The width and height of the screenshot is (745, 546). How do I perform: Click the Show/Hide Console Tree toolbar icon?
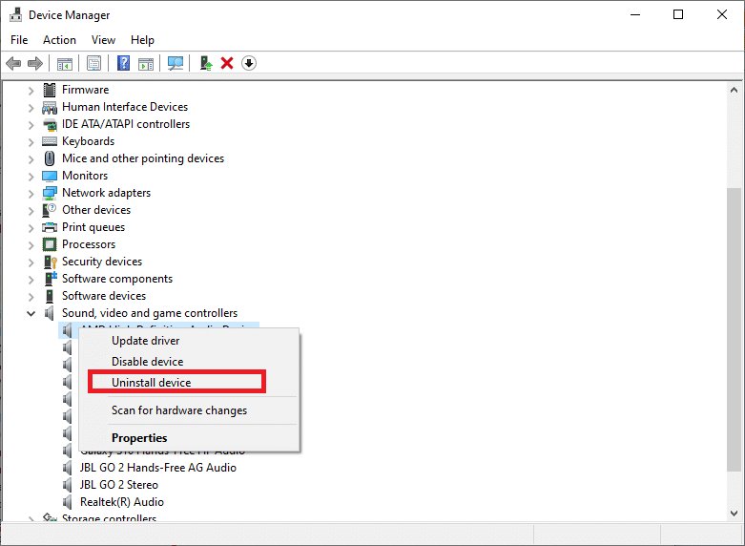point(65,63)
